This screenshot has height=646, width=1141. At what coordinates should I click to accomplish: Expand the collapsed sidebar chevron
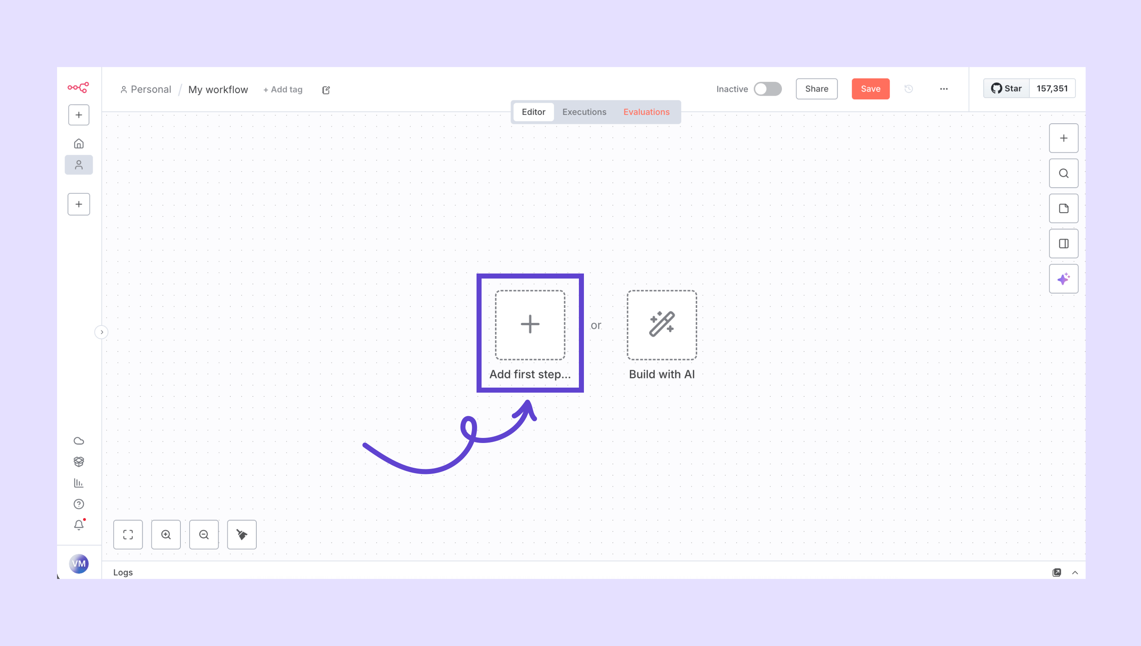pyautogui.click(x=102, y=332)
